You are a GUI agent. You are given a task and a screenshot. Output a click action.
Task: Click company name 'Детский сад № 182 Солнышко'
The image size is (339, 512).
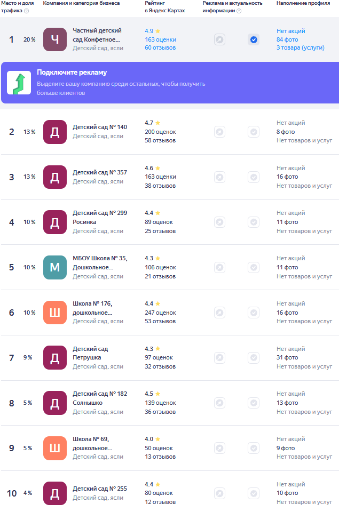point(100,398)
